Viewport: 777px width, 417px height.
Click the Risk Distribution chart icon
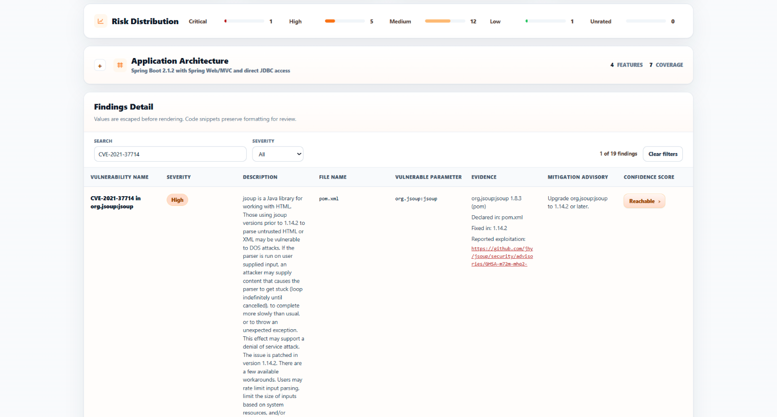(x=101, y=21)
